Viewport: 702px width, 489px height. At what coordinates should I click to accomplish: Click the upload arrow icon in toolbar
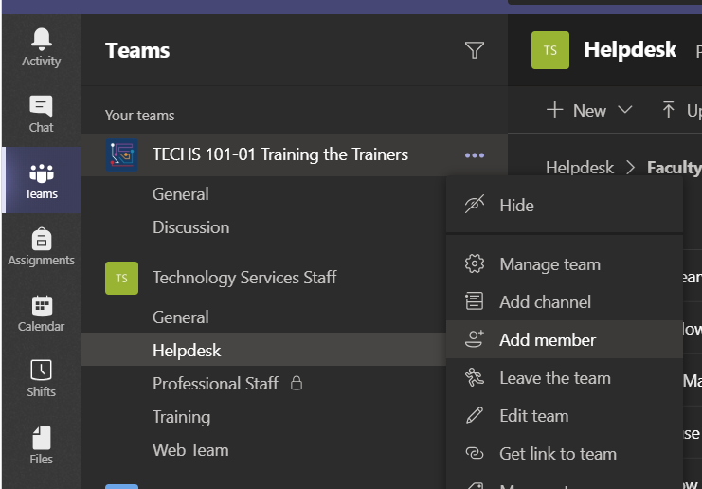pos(669,110)
